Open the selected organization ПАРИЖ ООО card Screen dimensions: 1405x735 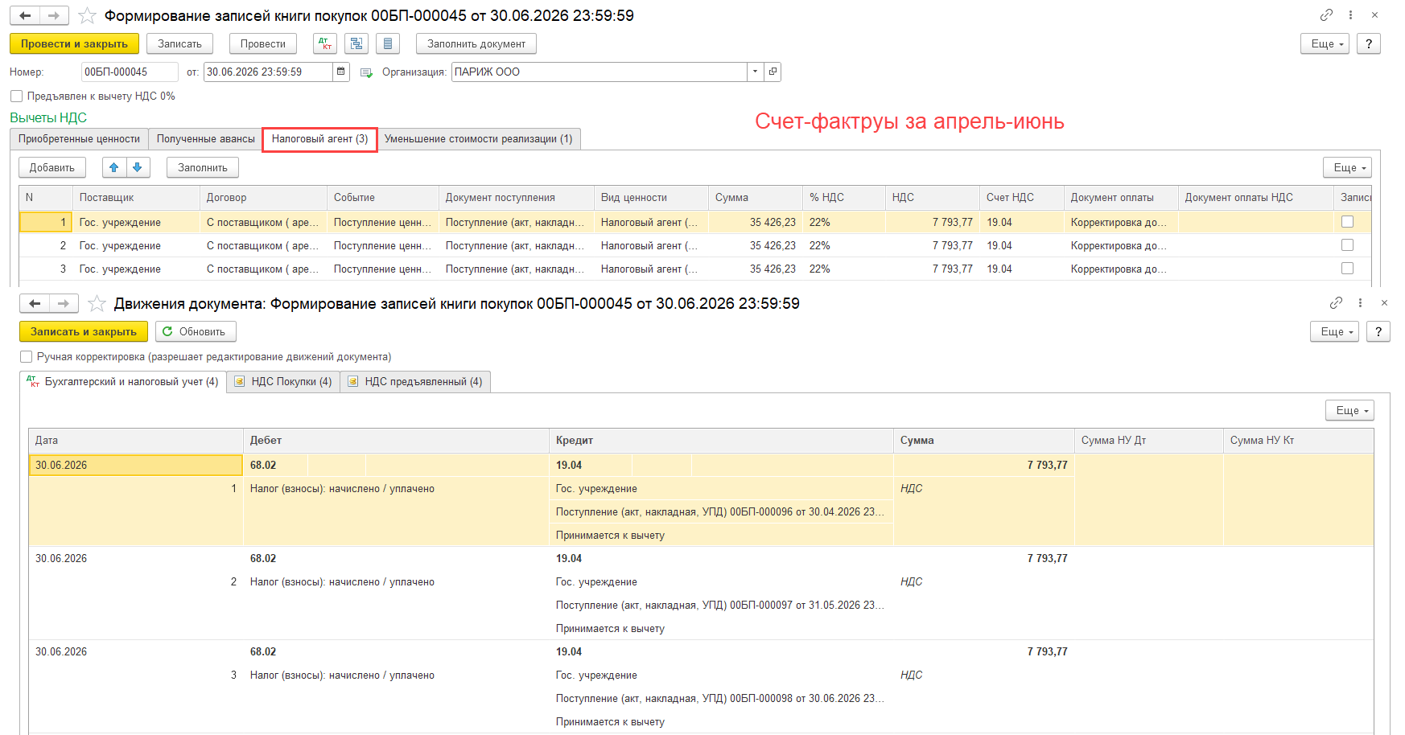pos(773,72)
